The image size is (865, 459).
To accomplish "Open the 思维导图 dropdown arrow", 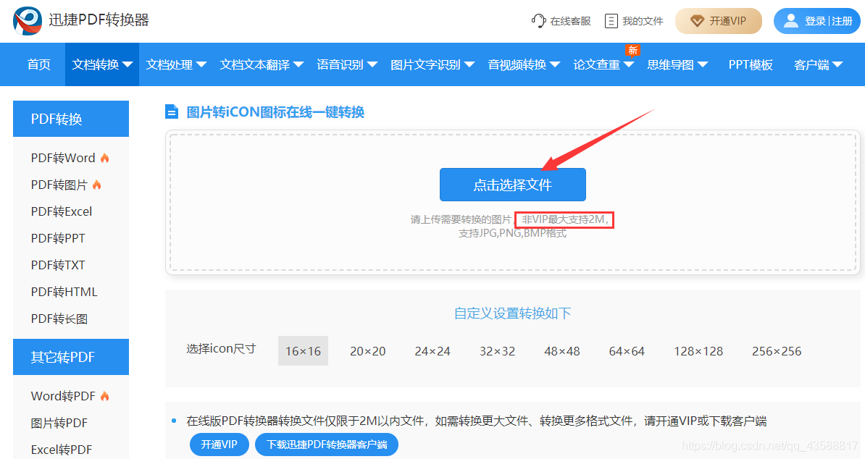I will coord(703,65).
